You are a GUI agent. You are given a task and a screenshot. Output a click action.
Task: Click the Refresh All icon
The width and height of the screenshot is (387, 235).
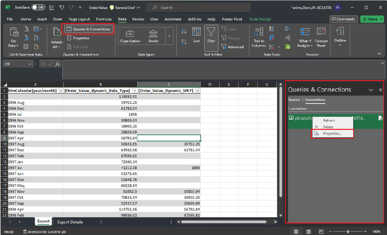[57, 33]
